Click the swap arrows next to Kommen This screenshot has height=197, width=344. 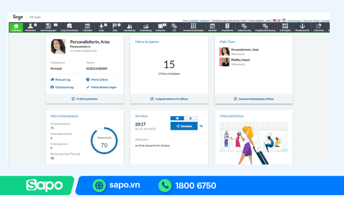tap(201, 126)
